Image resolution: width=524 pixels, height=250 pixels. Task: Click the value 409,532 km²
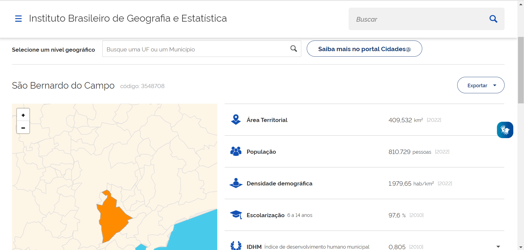[406, 120]
